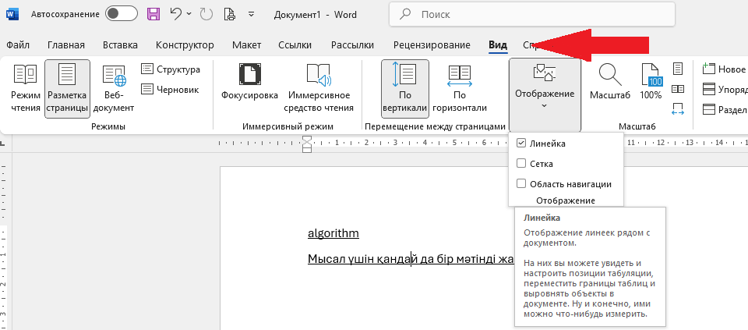Click the Документ1 - Word title text
Viewport: 748px width, 330px height.
coord(315,14)
